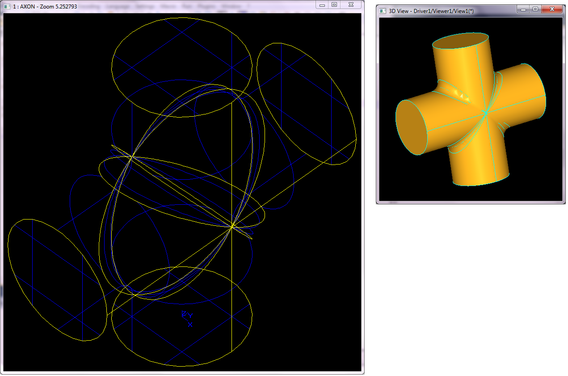This screenshot has width=568, height=376.
Task: Maximize the 3D View window
Action: point(535,9)
